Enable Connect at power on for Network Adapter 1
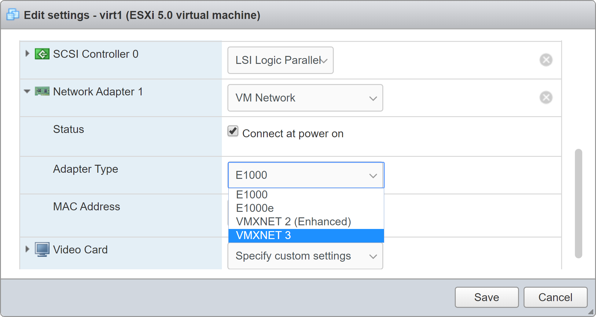 coord(233,131)
